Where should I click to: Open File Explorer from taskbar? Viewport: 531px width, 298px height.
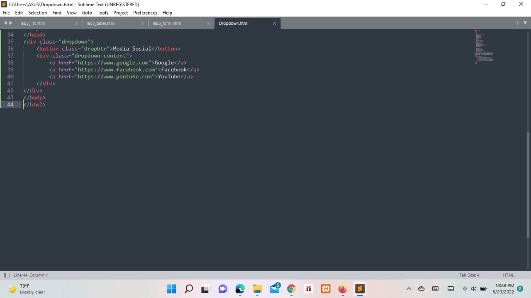[x=257, y=289]
